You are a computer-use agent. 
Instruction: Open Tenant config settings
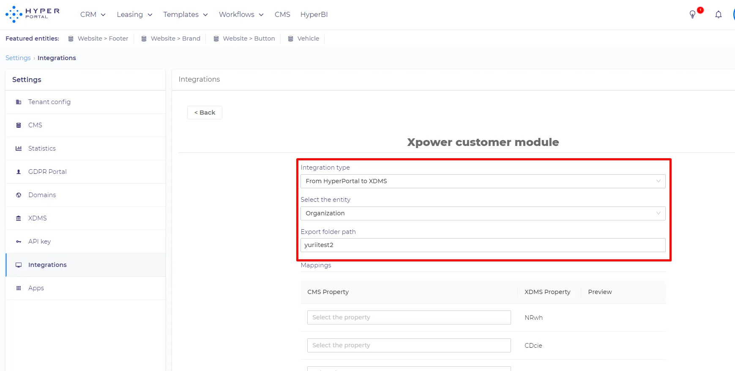click(85, 102)
